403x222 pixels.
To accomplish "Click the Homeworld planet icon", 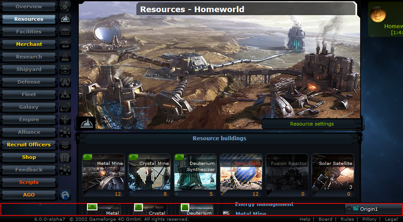I will tap(378, 14).
